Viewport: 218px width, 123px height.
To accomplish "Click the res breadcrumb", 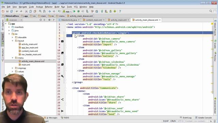I will click(x=51, y=16).
